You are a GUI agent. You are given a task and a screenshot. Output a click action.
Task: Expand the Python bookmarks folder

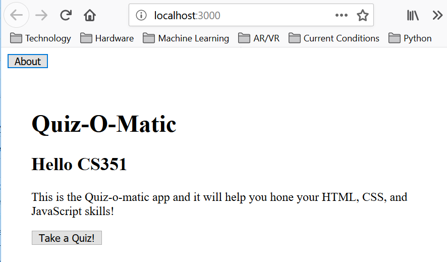tap(410, 38)
